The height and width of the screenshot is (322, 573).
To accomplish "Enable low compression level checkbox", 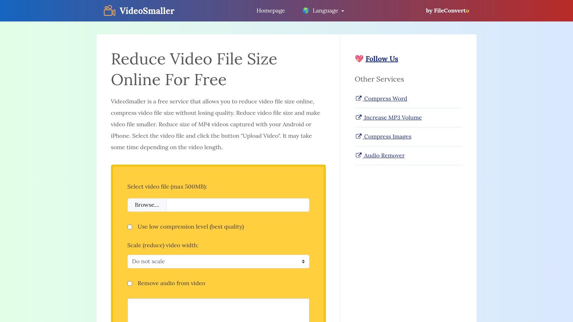I will 130,227.
